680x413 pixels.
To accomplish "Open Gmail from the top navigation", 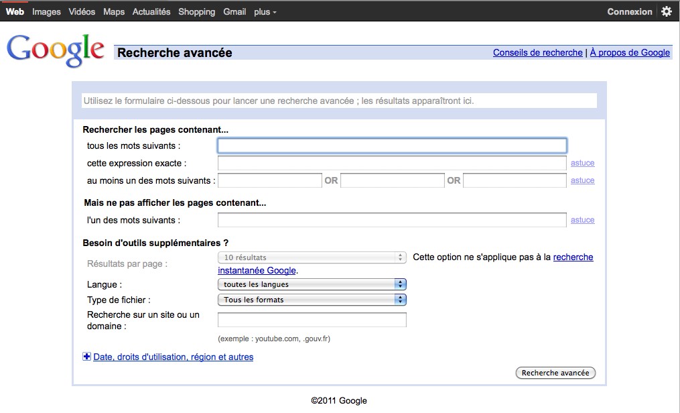I will (234, 11).
